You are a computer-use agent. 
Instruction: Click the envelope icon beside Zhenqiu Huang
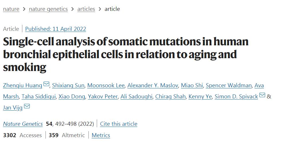[47, 84]
